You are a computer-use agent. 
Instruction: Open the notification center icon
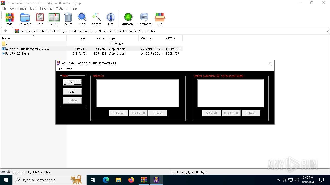tap(321, 180)
